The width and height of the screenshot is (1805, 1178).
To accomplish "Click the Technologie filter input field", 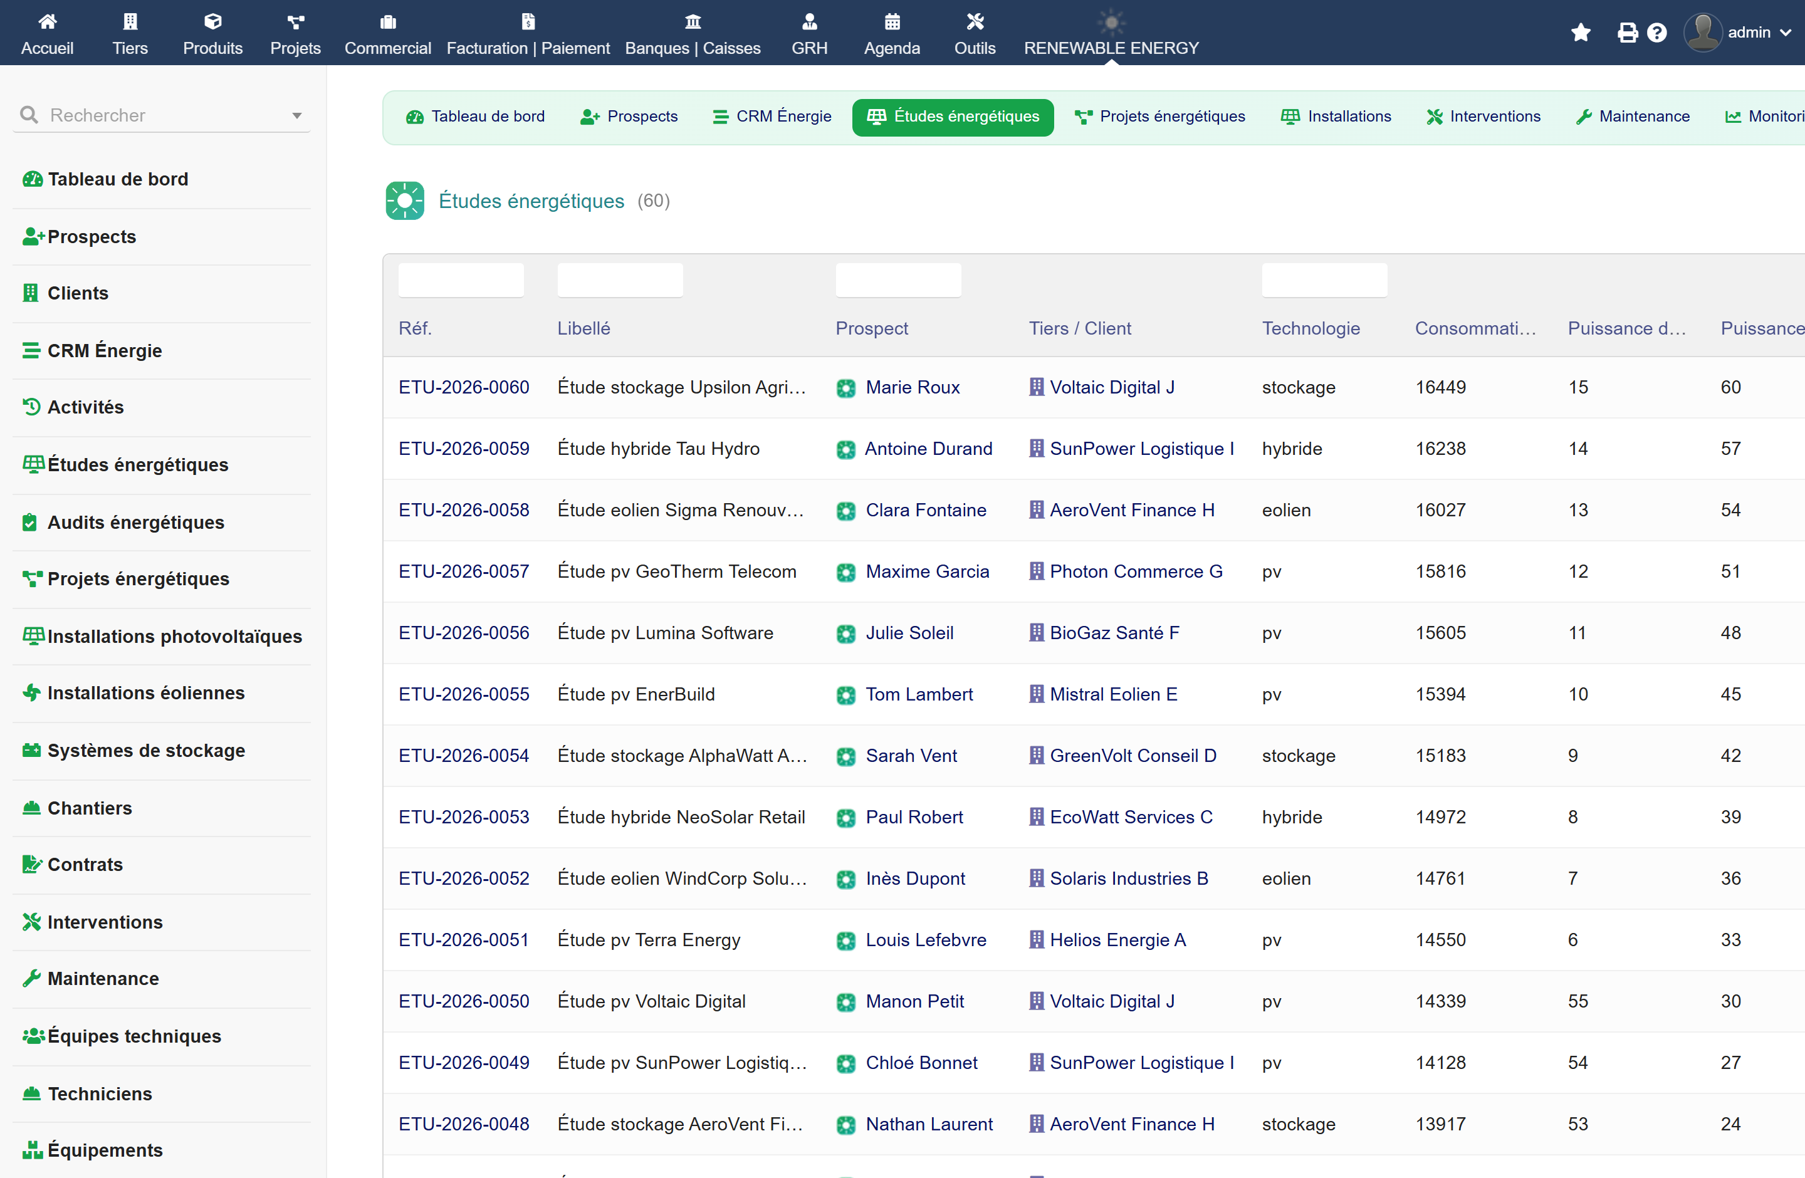I will (1324, 279).
